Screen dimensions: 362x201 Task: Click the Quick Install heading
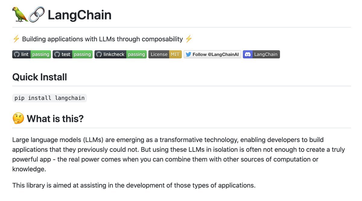(x=40, y=77)
